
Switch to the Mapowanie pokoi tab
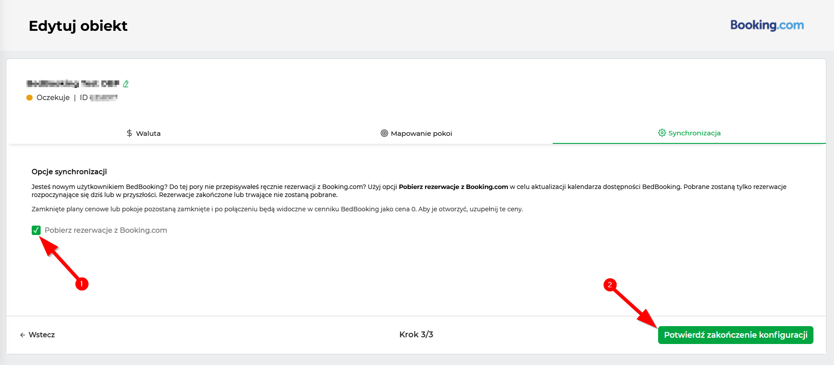417,133
